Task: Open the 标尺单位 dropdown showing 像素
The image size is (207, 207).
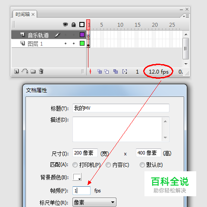Action: 94,202
